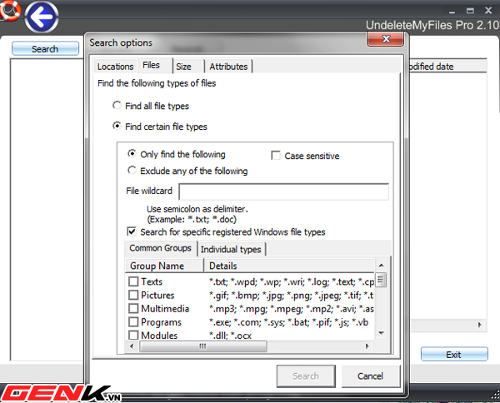Viewport: 500px width, 403px height.
Task: Close the Search options dialog
Action: point(386,39)
